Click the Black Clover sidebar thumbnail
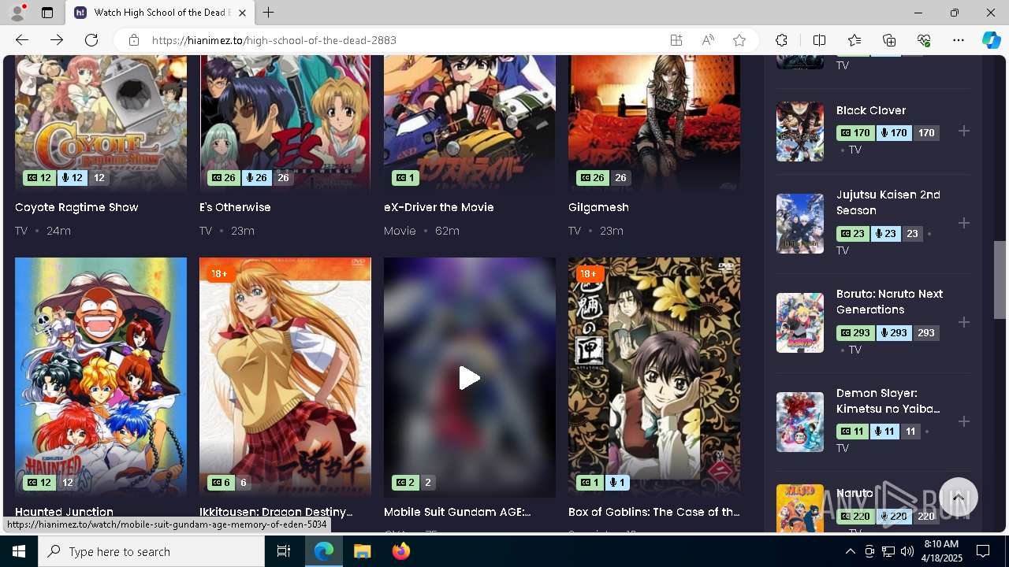 tap(800, 132)
